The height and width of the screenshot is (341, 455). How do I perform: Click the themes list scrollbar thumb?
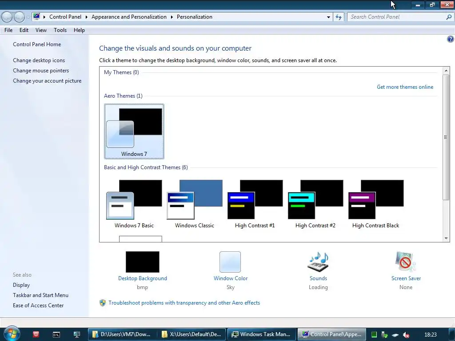pos(446,137)
